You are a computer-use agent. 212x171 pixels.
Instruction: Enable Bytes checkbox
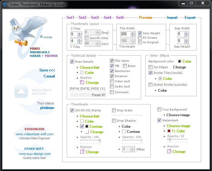tap(125, 66)
